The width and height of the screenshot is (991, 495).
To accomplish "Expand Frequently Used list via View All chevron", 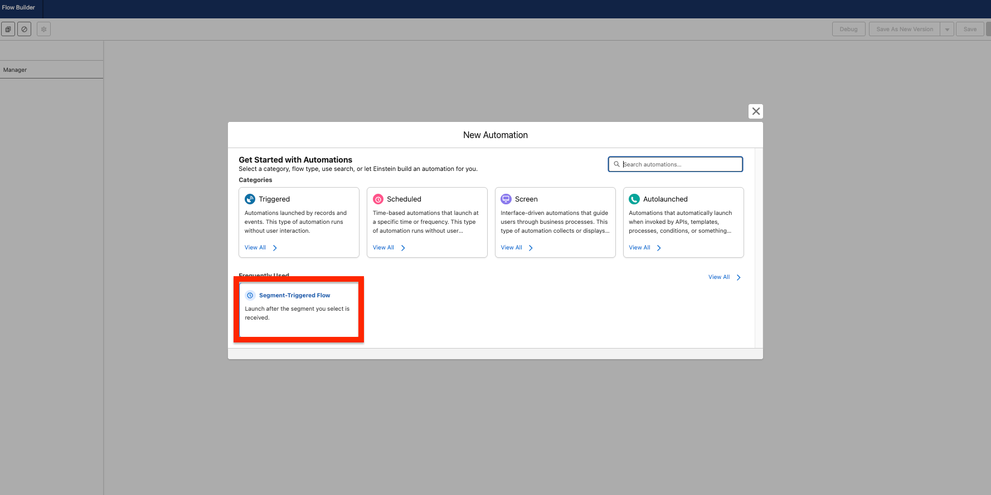I will pyautogui.click(x=739, y=277).
